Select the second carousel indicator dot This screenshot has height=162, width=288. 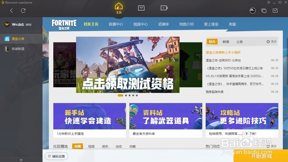(x=126, y=96)
